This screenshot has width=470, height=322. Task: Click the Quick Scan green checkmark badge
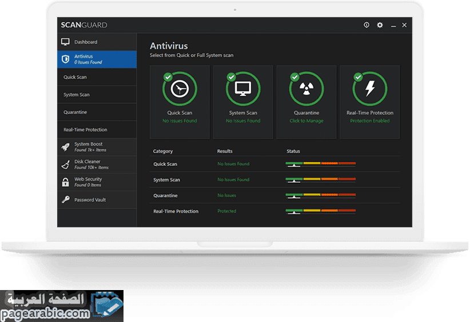click(168, 77)
